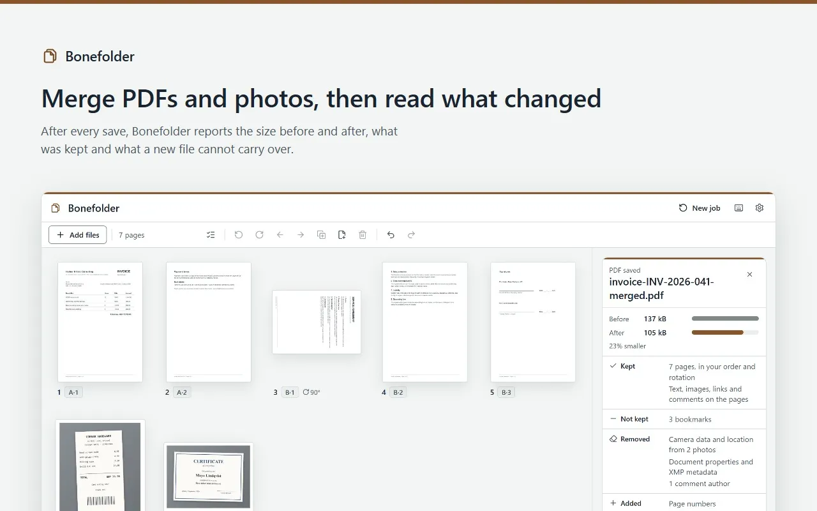Click the Added plus icon
The width and height of the screenshot is (817, 511).
tap(613, 503)
